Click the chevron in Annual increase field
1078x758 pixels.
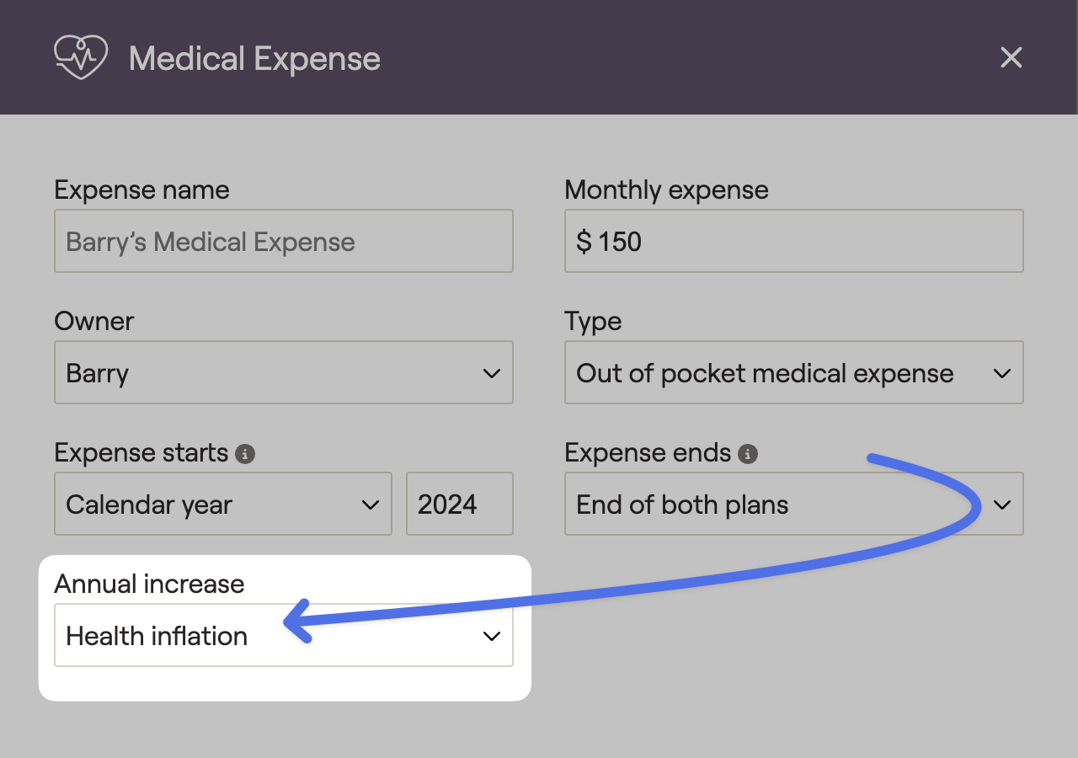[492, 636]
